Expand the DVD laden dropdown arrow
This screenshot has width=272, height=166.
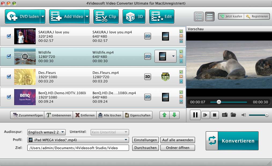click(x=43, y=17)
